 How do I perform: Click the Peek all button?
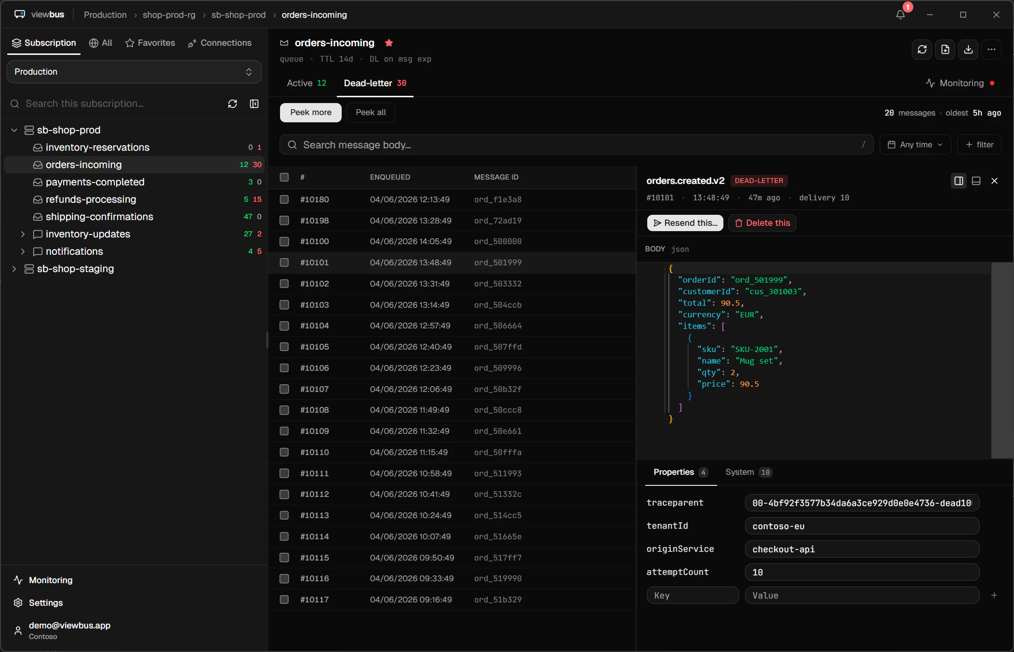pyautogui.click(x=371, y=112)
